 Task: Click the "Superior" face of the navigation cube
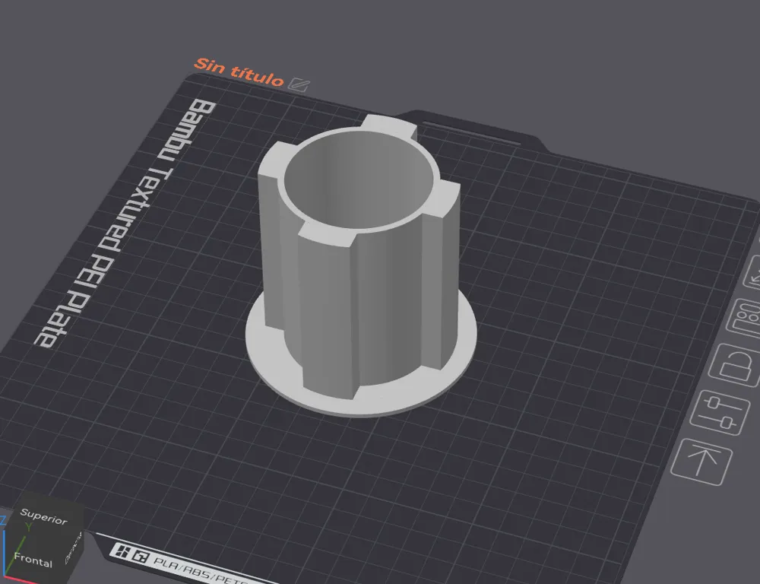click(43, 516)
